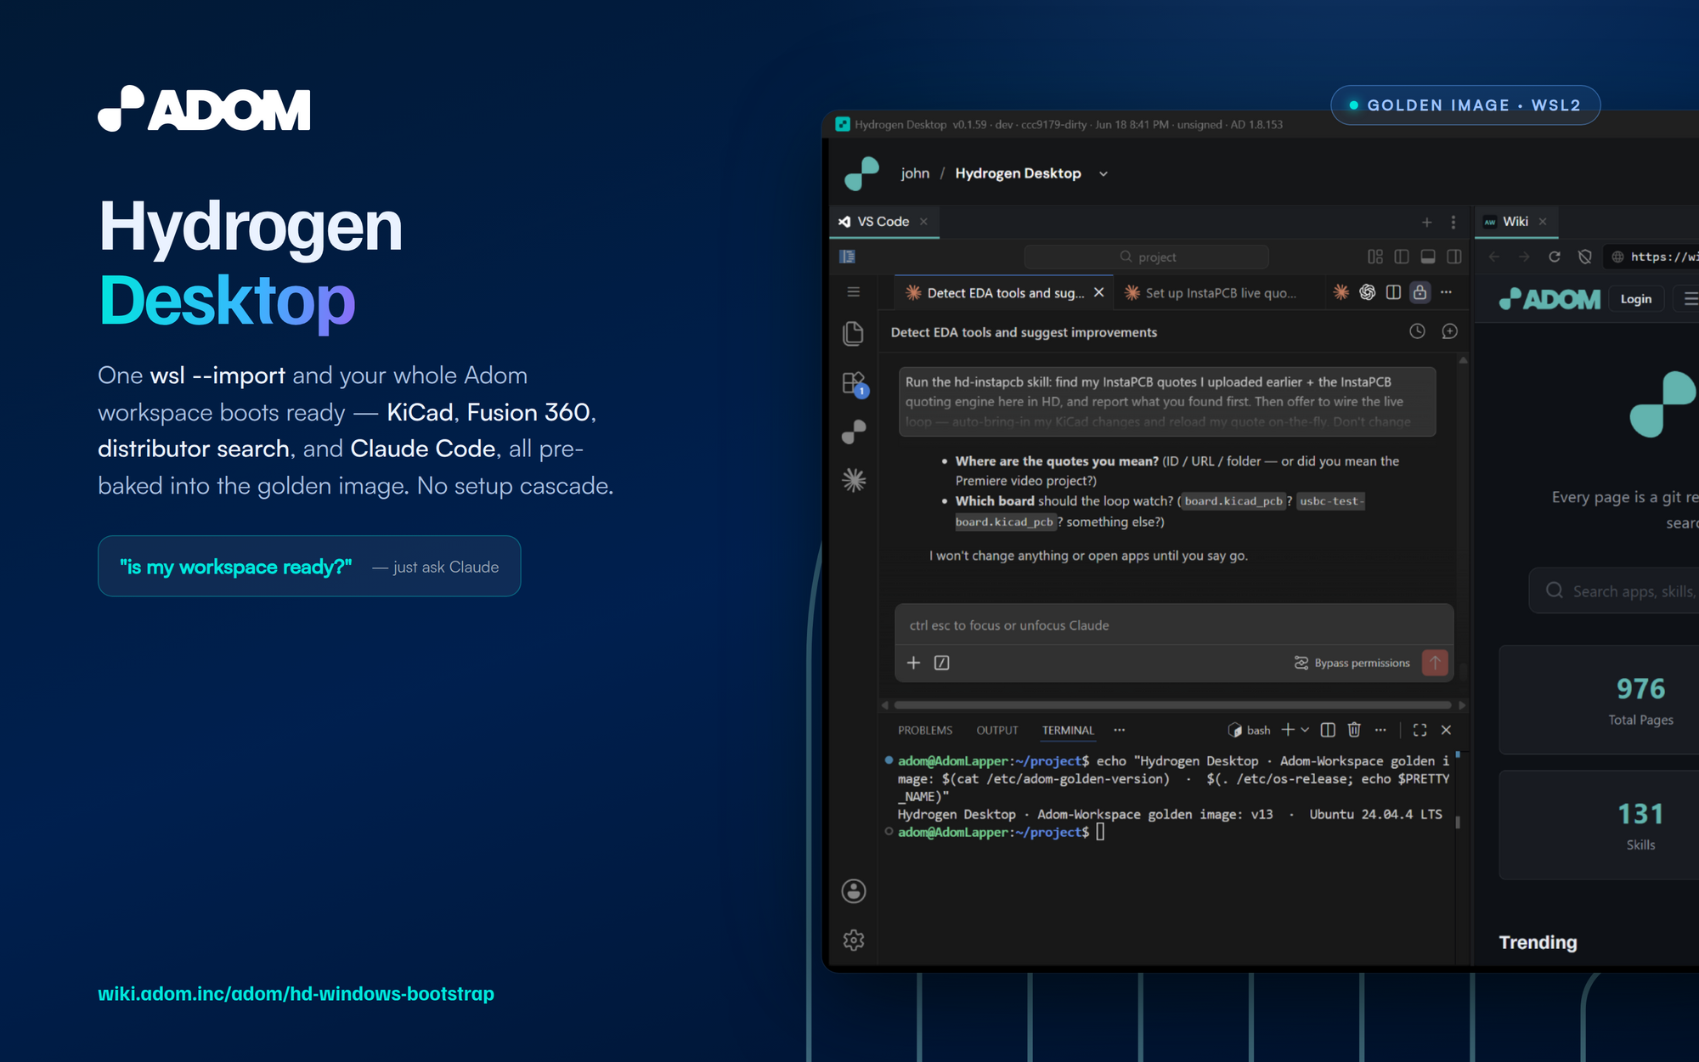Go back in the Wiki browser

1494,257
